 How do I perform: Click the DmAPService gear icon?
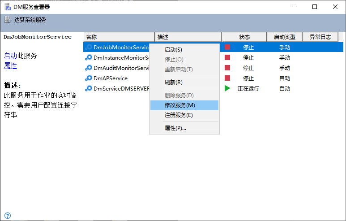point(89,78)
